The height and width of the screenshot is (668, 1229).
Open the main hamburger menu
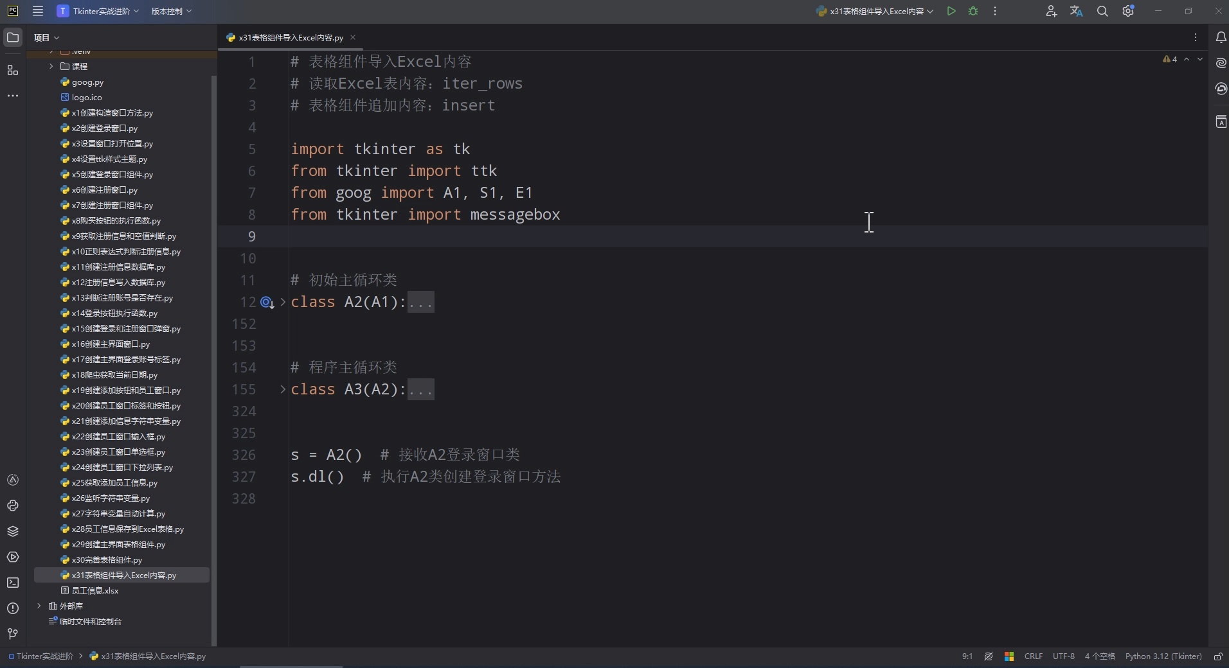pyautogui.click(x=38, y=11)
